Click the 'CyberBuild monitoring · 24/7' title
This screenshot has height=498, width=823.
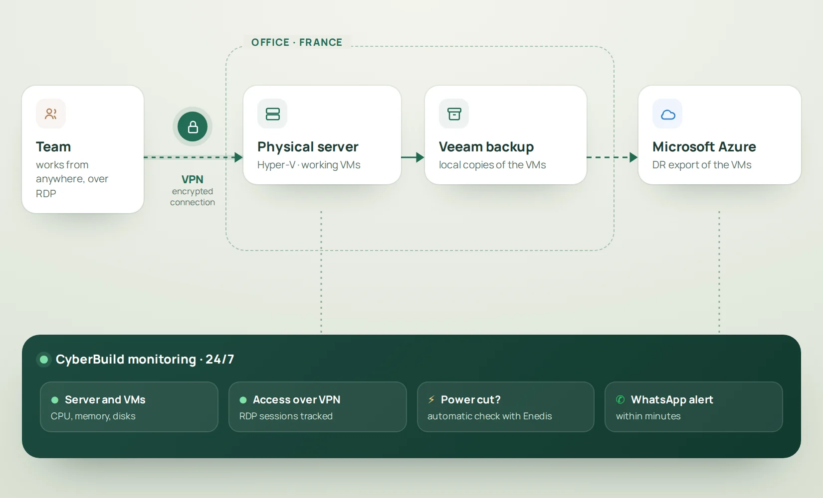pos(145,359)
